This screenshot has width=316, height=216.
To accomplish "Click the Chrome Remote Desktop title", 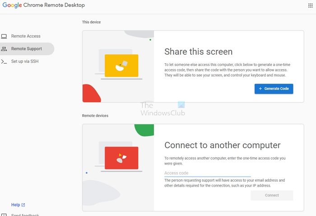I will tap(54, 5).
